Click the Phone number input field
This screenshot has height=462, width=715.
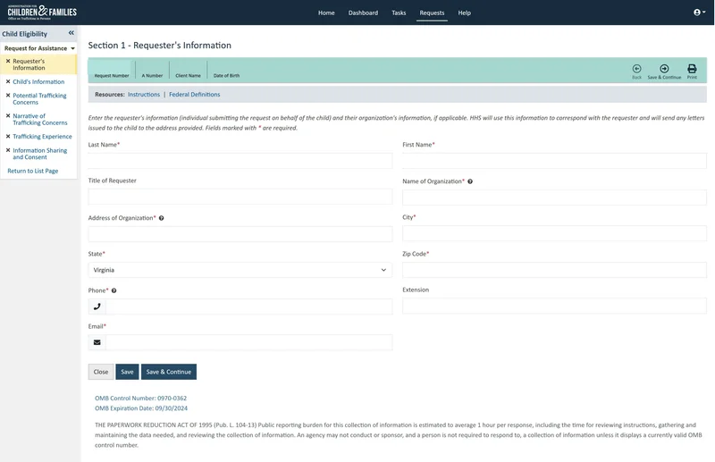(x=249, y=307)
